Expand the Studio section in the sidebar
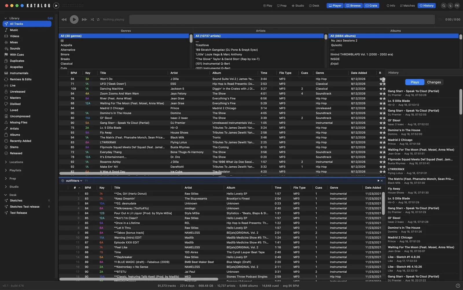Screen dimensions: 463x290 [x=5, y=187]
